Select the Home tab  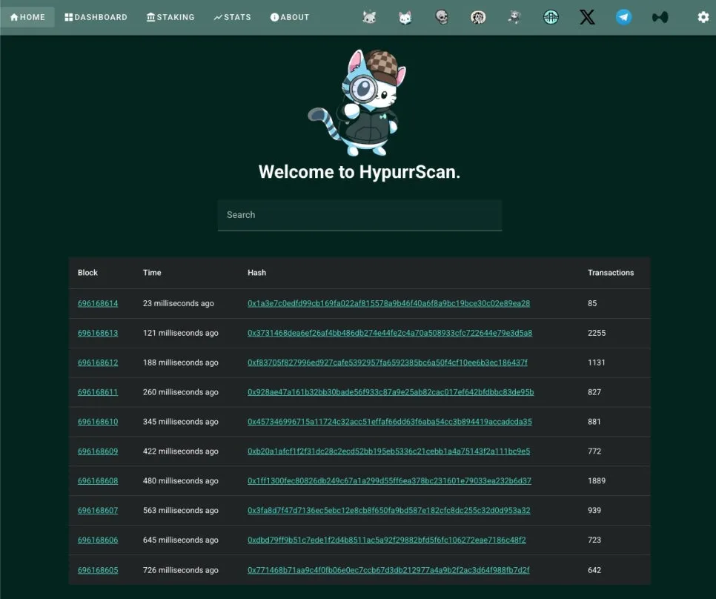click(27, 16)
